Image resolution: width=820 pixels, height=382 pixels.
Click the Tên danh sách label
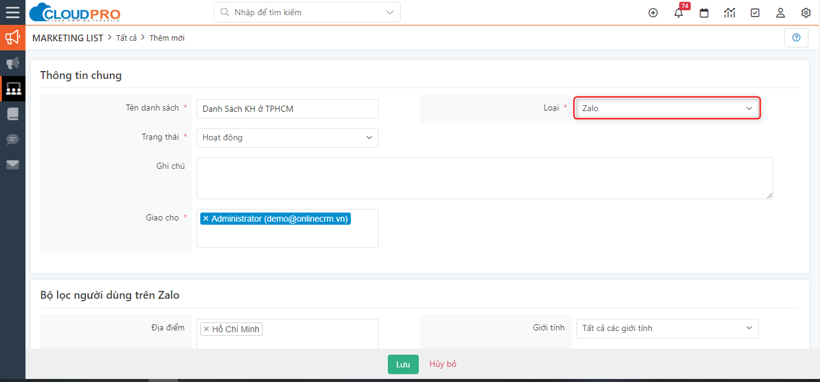pyautogui.click(x=152, y=107)
